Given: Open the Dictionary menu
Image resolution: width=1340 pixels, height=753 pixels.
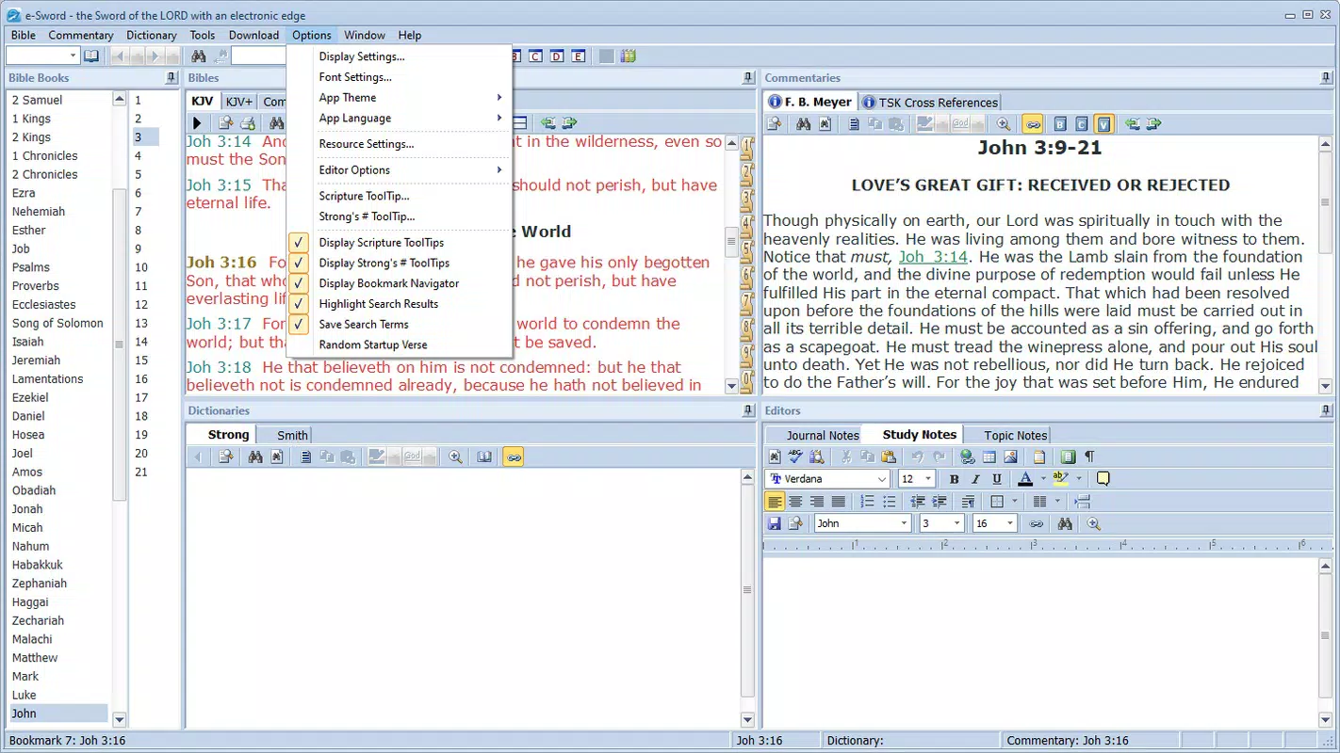Looking at the screenshot, I should [x=152, y=35].
